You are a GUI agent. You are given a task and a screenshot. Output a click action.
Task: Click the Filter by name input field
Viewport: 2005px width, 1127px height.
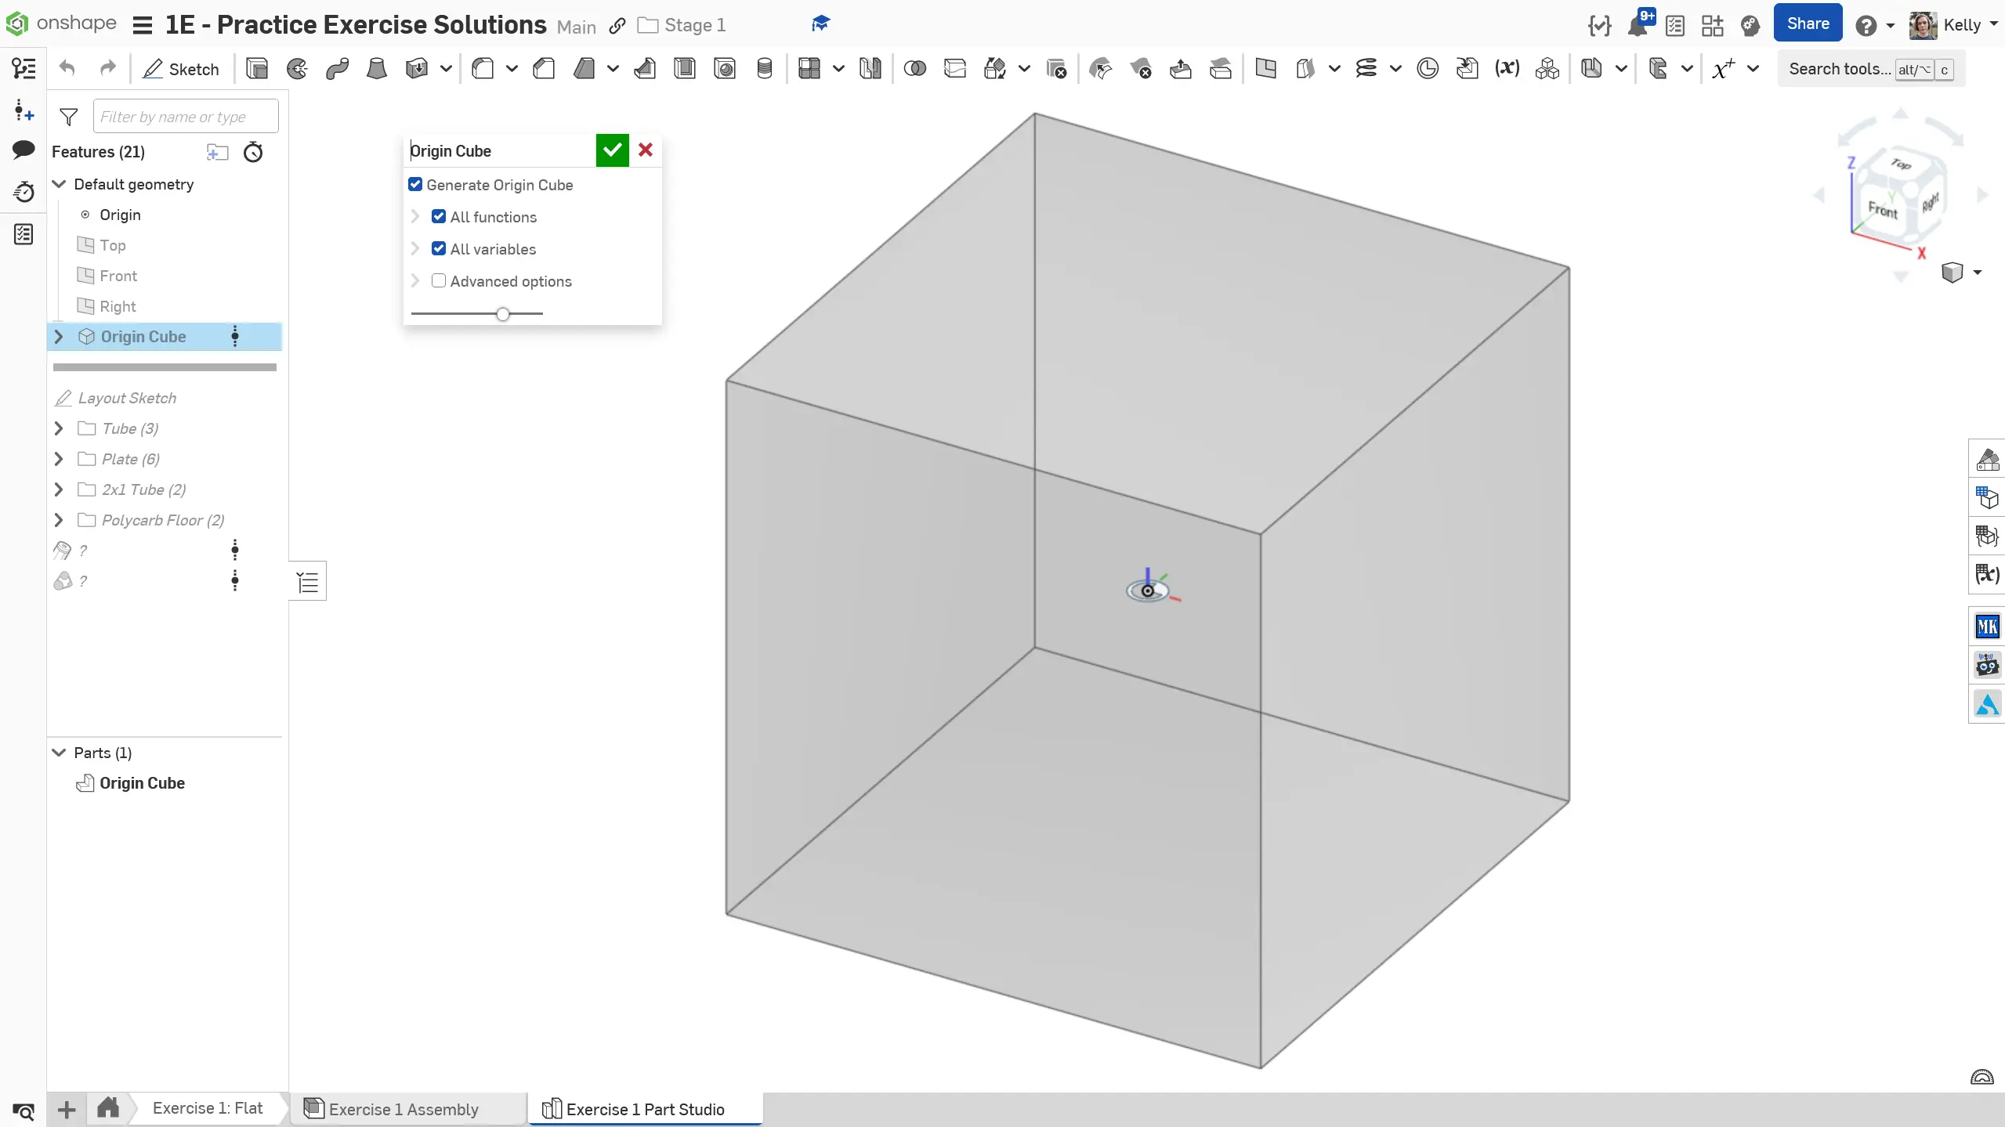coord(185,117)
